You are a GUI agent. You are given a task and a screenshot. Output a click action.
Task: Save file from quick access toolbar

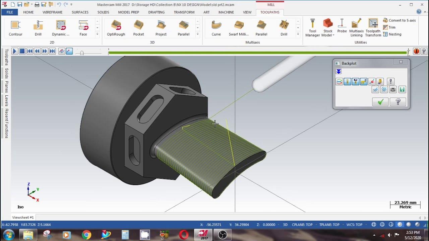(x=20, y=5)
